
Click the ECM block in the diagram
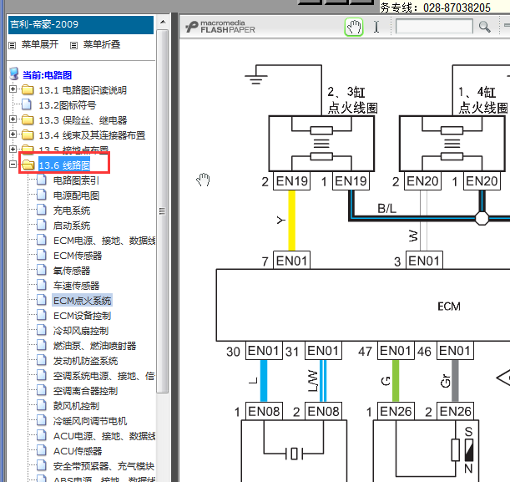point(362,305)
